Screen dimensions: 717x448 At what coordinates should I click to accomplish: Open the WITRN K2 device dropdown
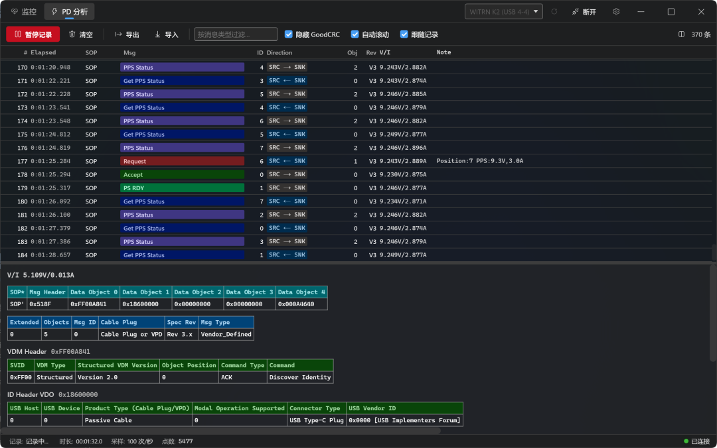(503, 11)
